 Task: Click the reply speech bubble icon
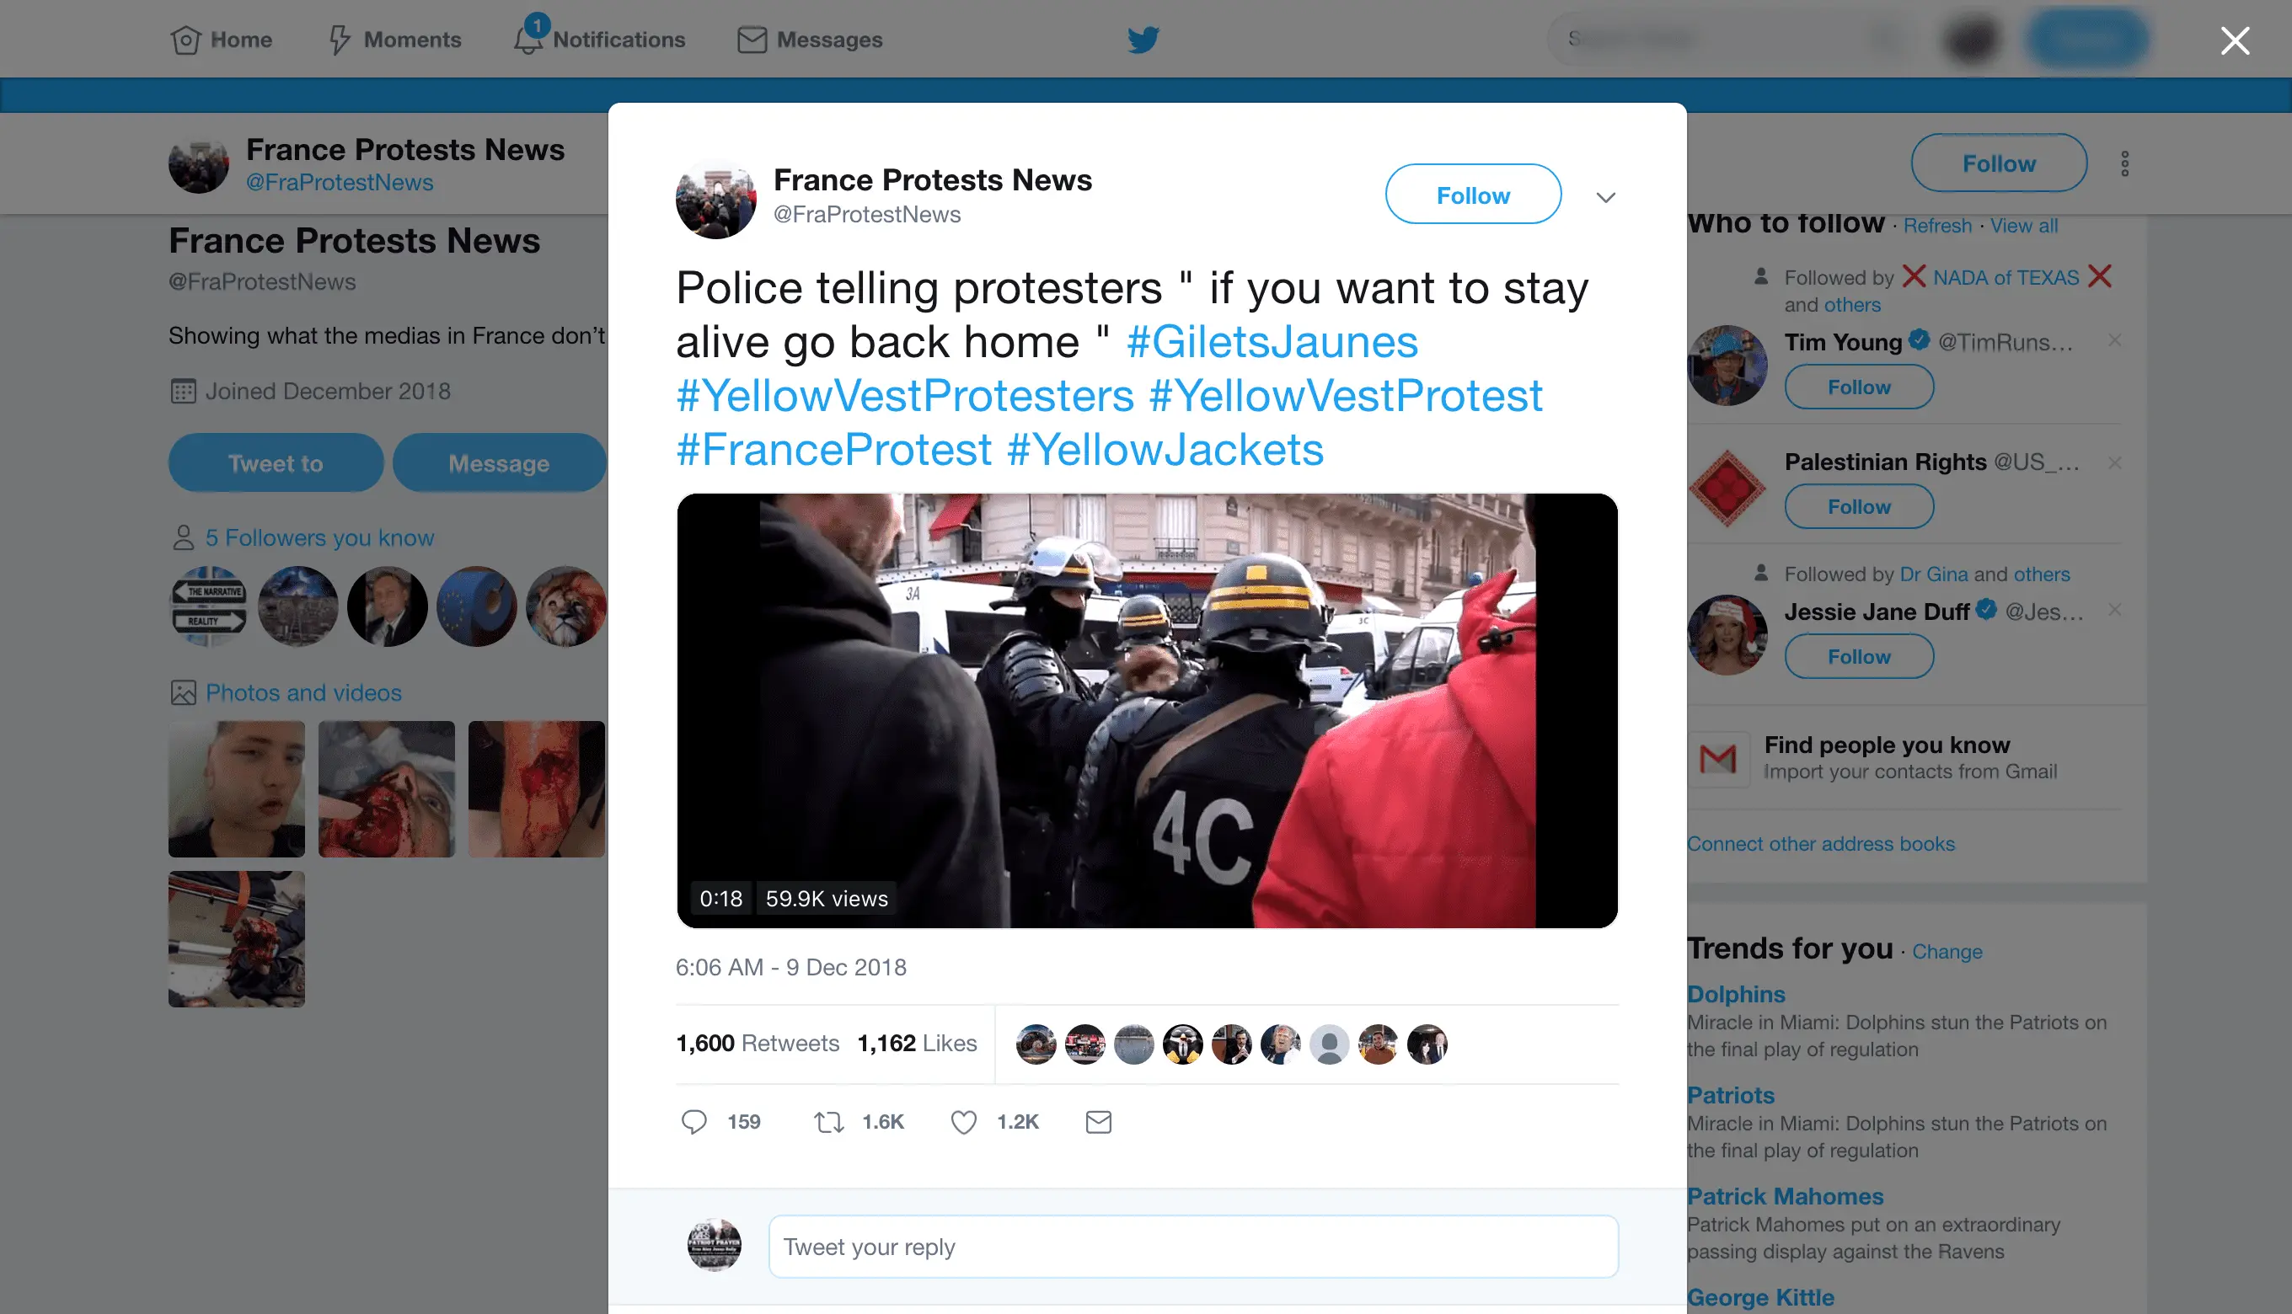tap(693, 1122)
